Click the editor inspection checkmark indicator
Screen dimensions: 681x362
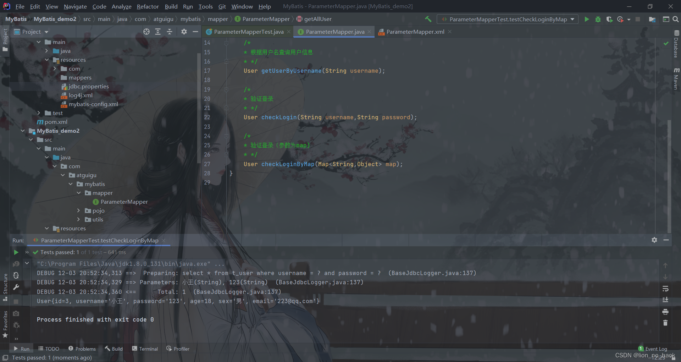[666, 43]
